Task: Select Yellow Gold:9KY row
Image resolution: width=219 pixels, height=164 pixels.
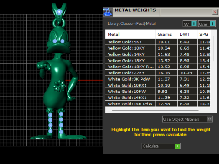Action: (158, 42)
